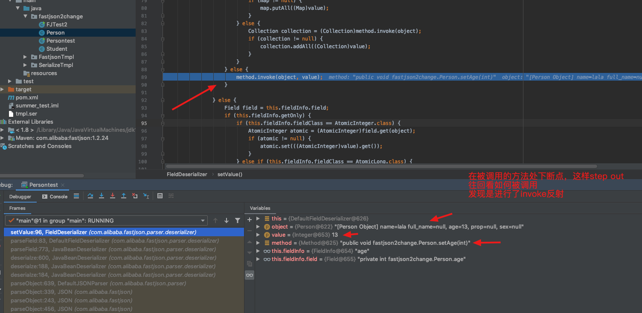This screenshot has width=642, height=313.
Task: Click the frames filter funnel icon
Action: tap(238, 220)
